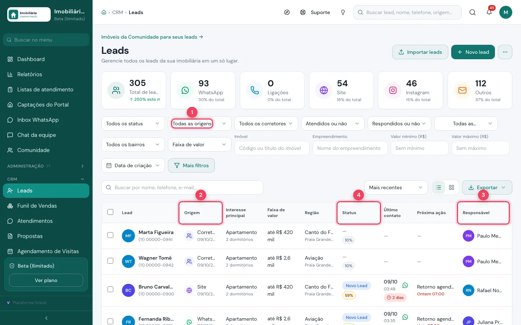Screen dimensions: 521x325
Task: Open the Todos os status dropdown
Action: 133,123
